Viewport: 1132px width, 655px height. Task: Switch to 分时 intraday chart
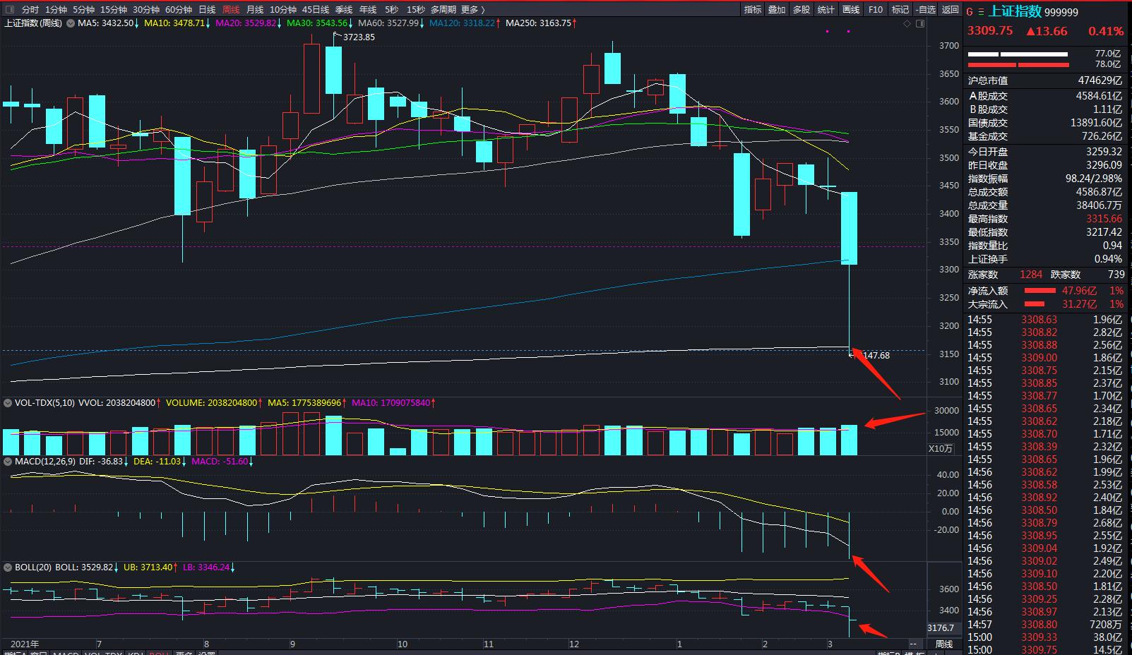(30, 9)
